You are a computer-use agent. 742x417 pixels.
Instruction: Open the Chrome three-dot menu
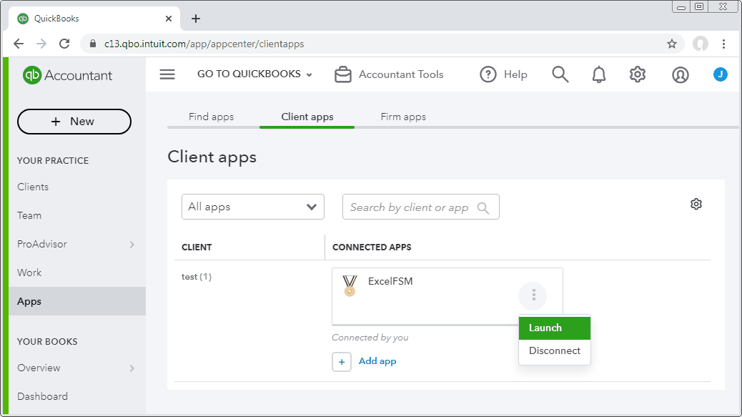(723, 44)
